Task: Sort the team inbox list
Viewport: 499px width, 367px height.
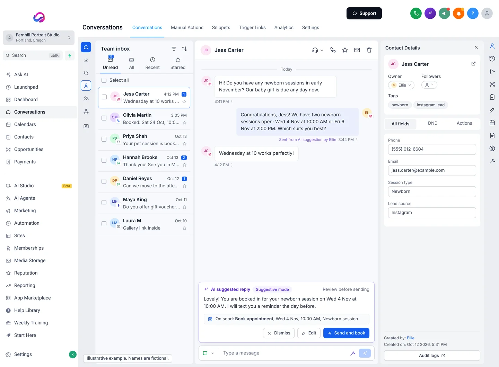Action: (x=184, y=49)
